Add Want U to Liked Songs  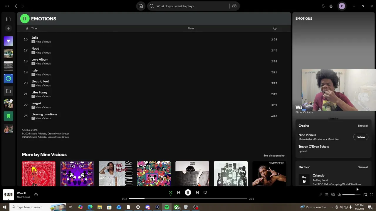(x=36, y=195)
